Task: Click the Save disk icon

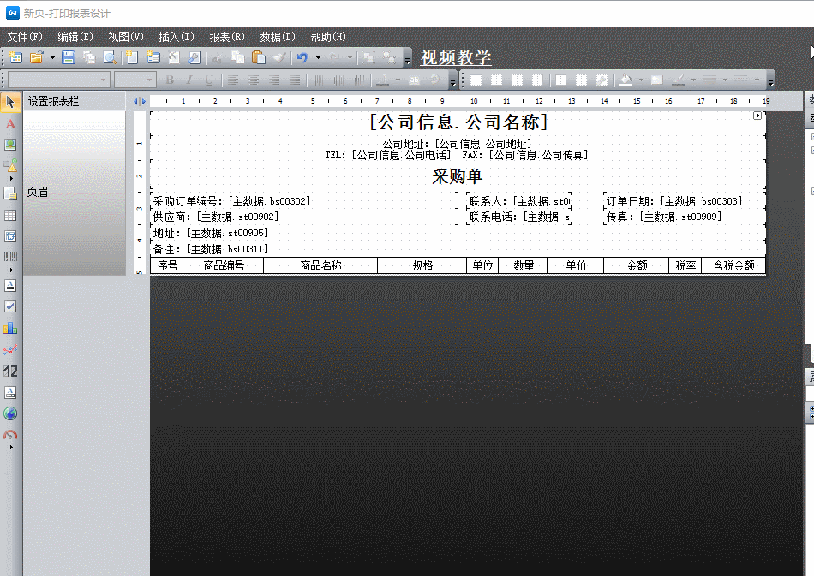Action: pos(69,57)
